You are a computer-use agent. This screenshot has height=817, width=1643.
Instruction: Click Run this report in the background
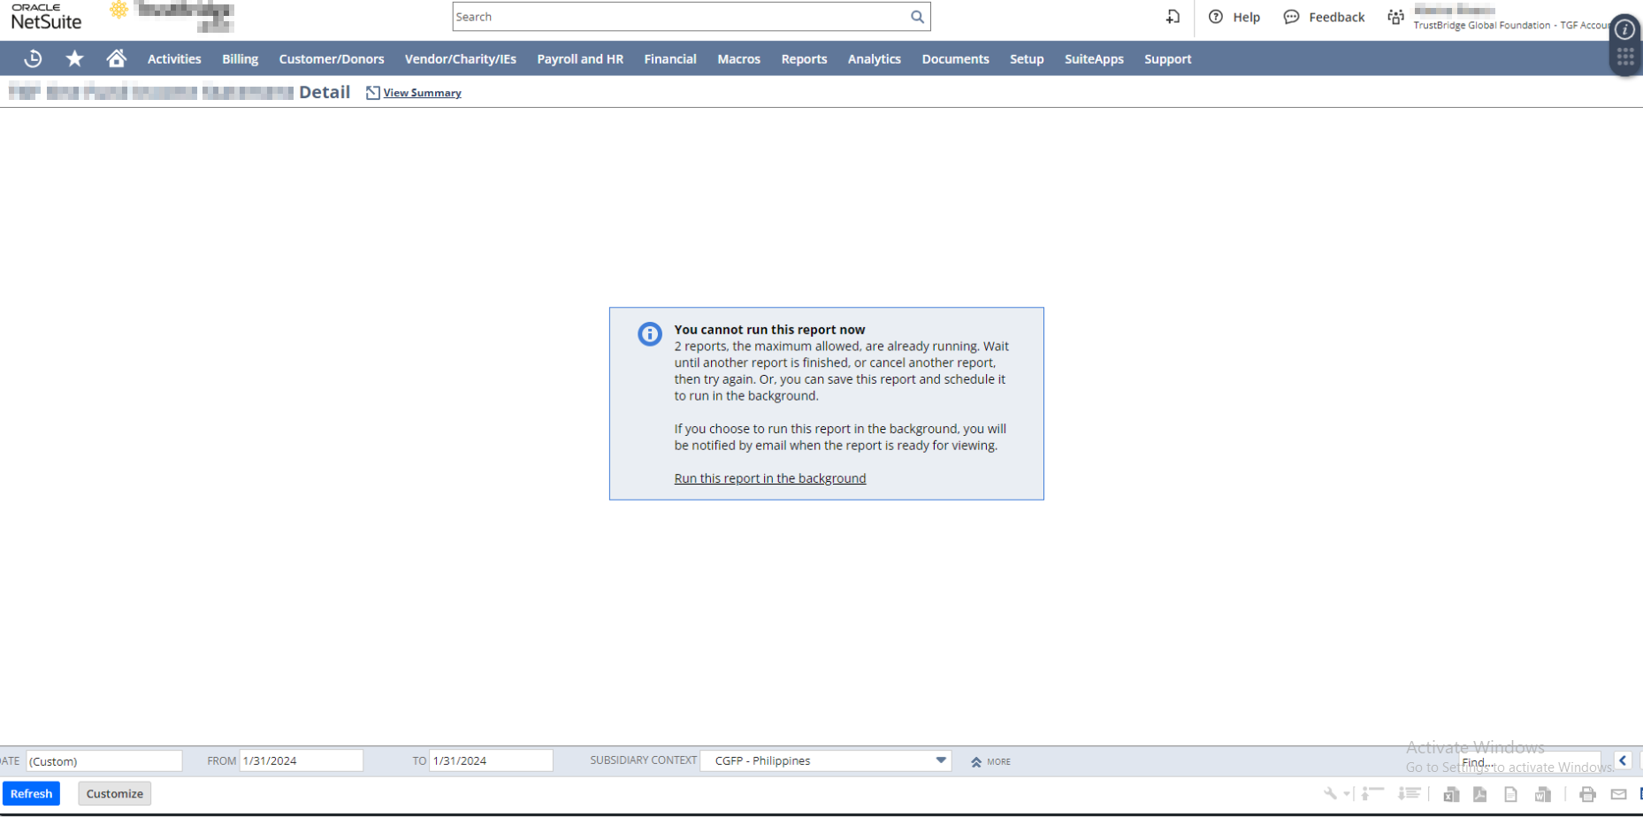pos(769,478)
